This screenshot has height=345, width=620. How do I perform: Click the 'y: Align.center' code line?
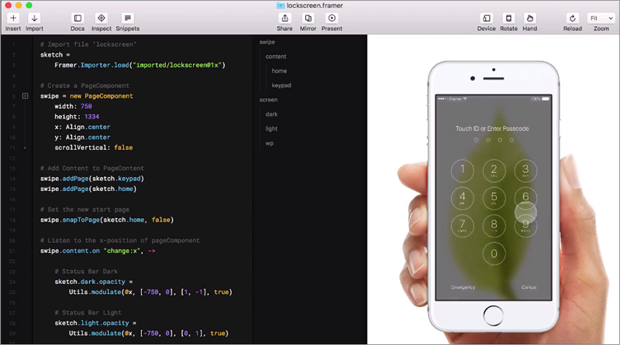tap(82, 138)
